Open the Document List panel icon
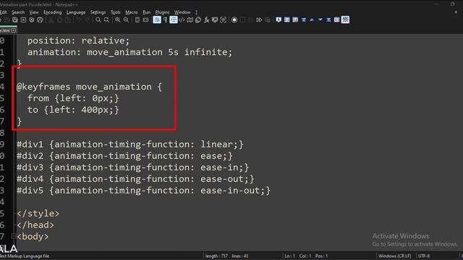Viewport: 463px width, 260px height. pyautogui.click(x=198, y=19)
